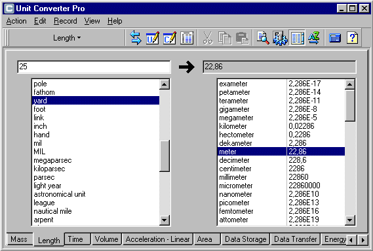This screenshot has height=251, width=373.
Task: Switch to the Volume tab
Action: (x=106, y=239)
